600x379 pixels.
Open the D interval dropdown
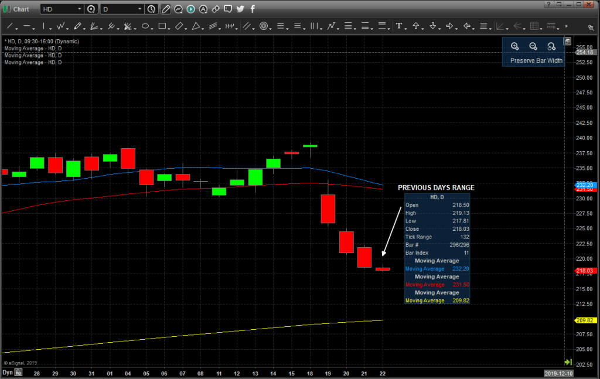(139, 9)
